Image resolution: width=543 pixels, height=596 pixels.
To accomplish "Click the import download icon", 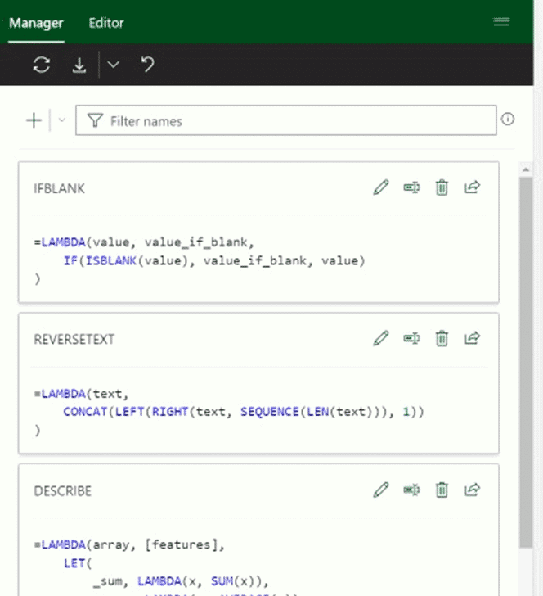I will click(79, 65).
